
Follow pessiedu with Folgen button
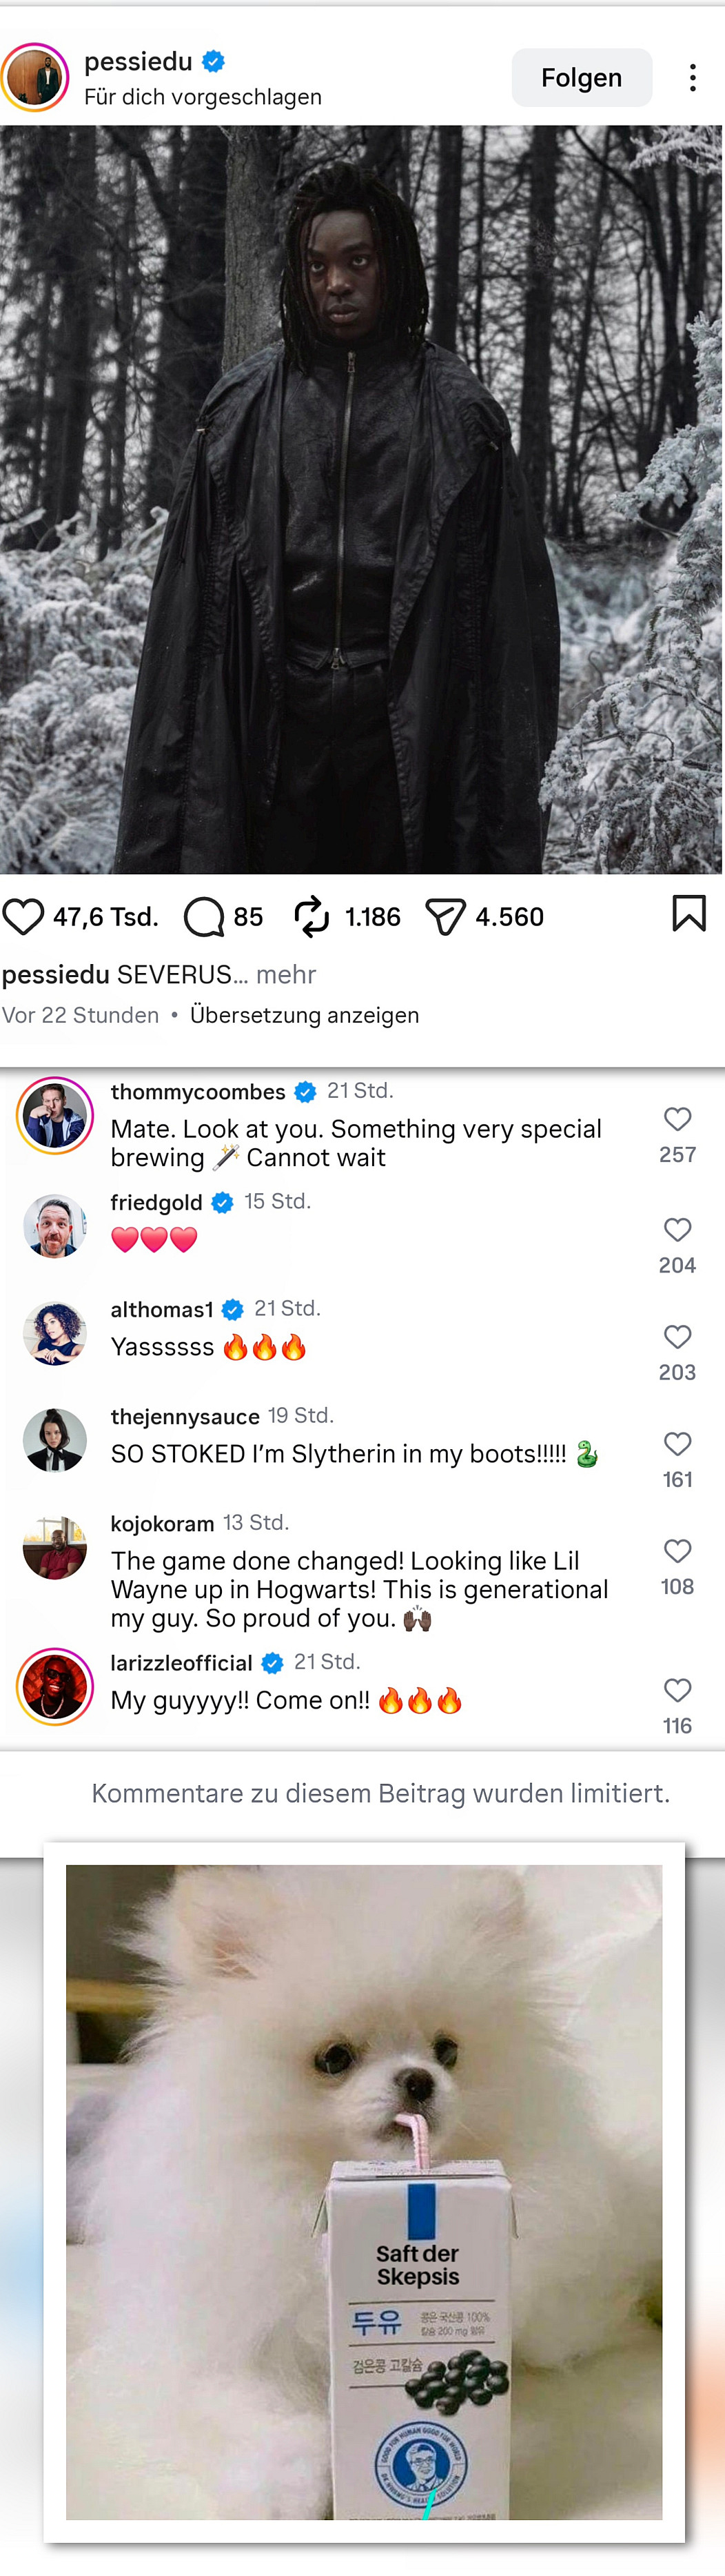click(x=581, y=78)
